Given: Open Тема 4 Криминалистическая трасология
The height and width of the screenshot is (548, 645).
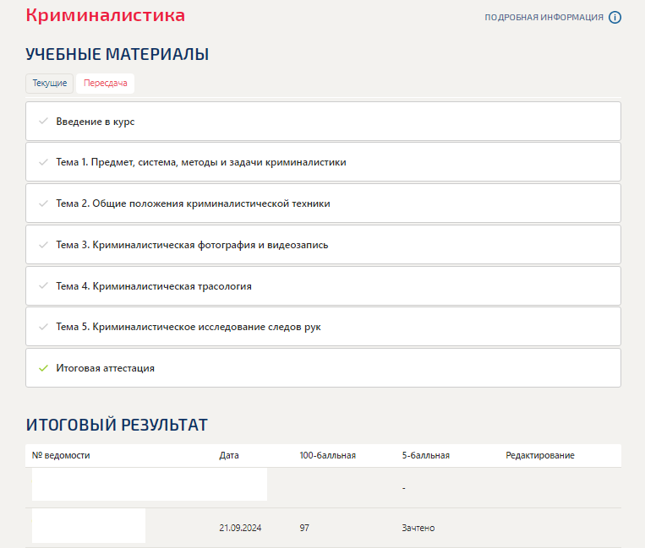Looking at the screenshot, I should [x=154, y=286].
